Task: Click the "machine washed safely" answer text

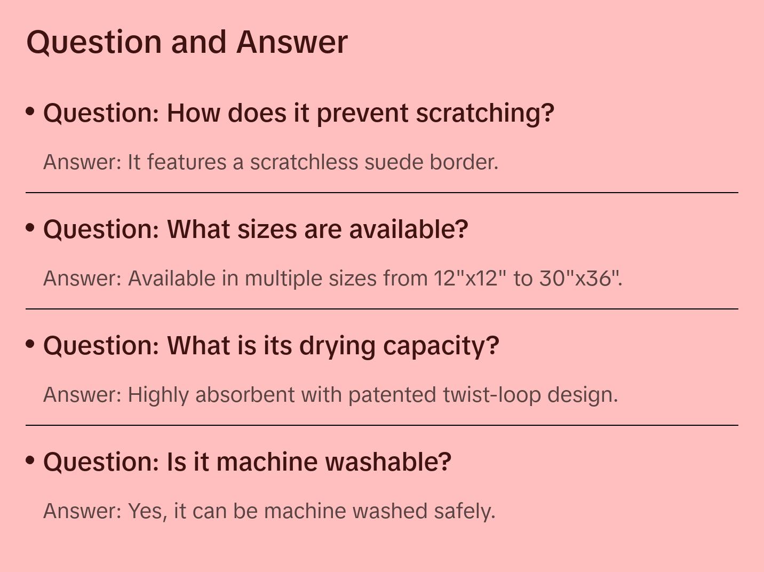Action: point(269,511)
